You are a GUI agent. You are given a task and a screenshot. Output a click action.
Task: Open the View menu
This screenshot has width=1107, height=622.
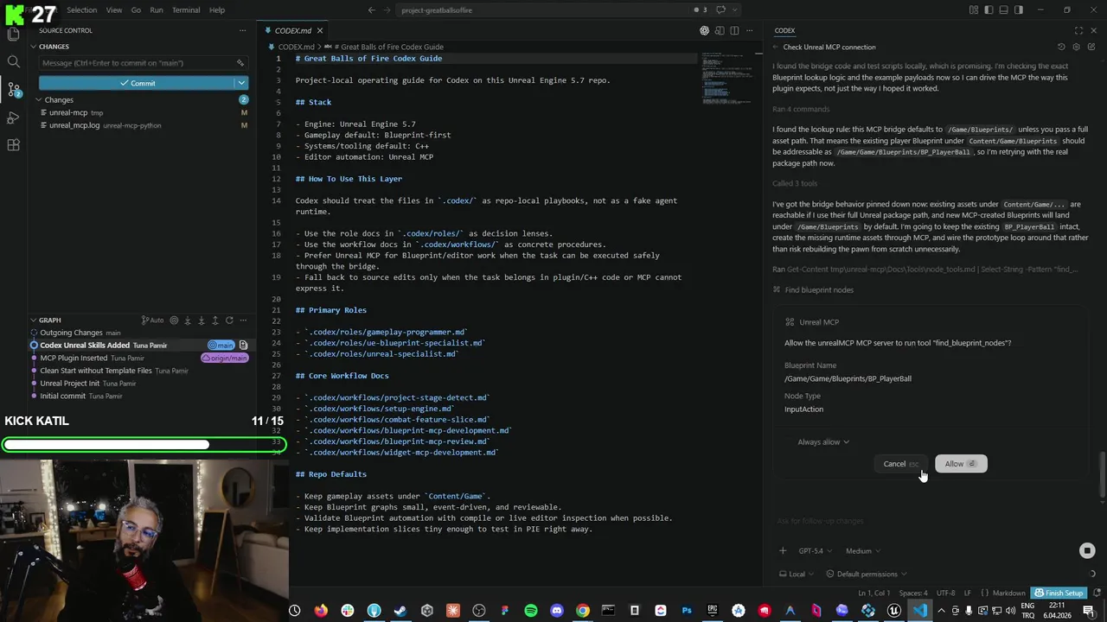point(113,10)
